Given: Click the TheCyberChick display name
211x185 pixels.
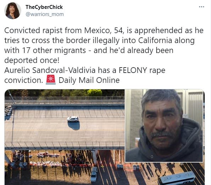Looking at the screenshot, I should click(x=44, y=7).
